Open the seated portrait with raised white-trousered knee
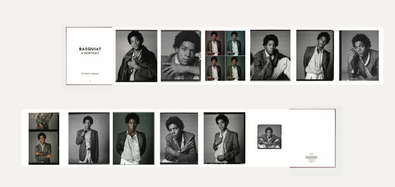The image size is (395, 187). pyautogui.click(x=271, y=55)
